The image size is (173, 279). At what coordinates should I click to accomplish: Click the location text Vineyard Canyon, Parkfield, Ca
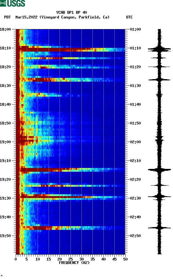pos(74,17)
